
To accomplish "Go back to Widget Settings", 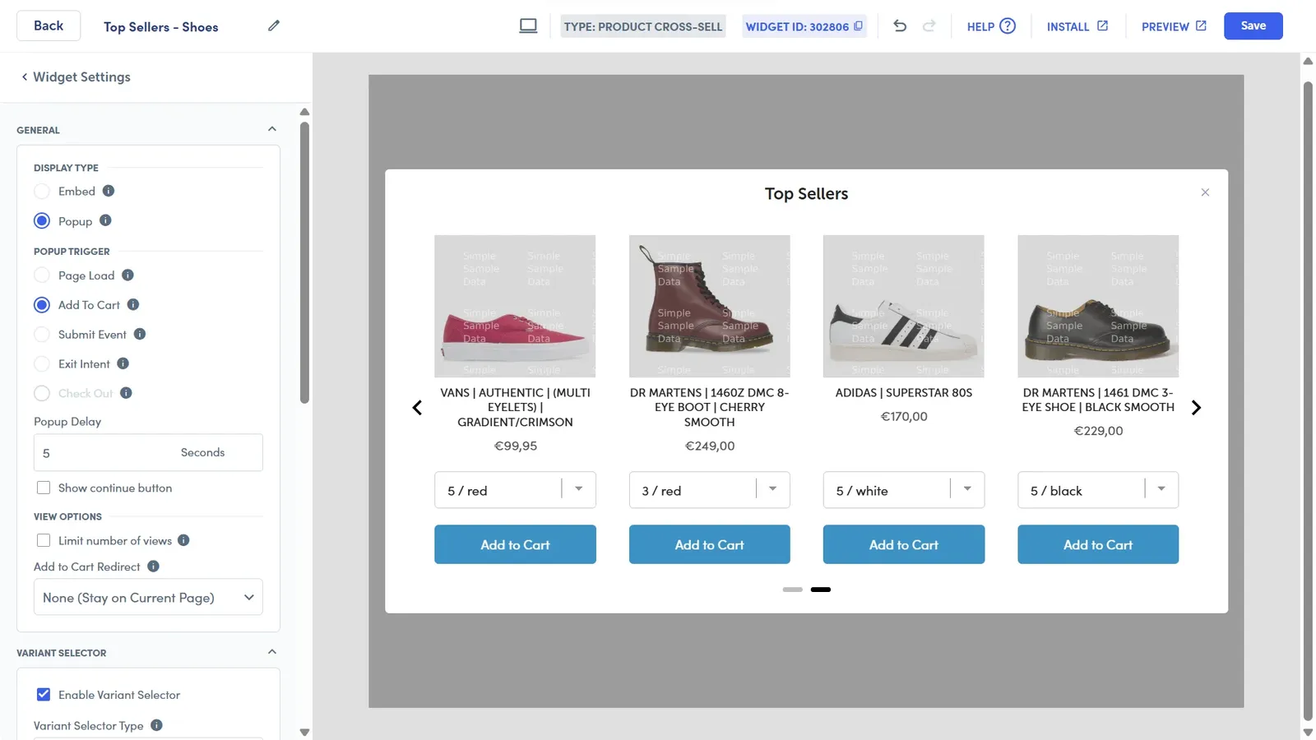I will click(x=76, y=77).
